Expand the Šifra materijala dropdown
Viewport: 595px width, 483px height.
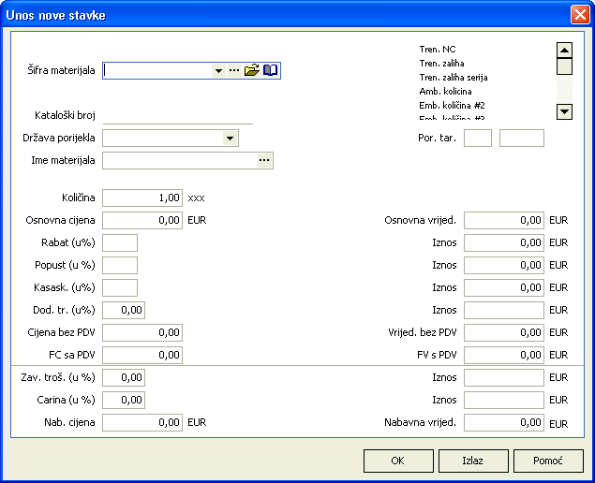point(218,70)
